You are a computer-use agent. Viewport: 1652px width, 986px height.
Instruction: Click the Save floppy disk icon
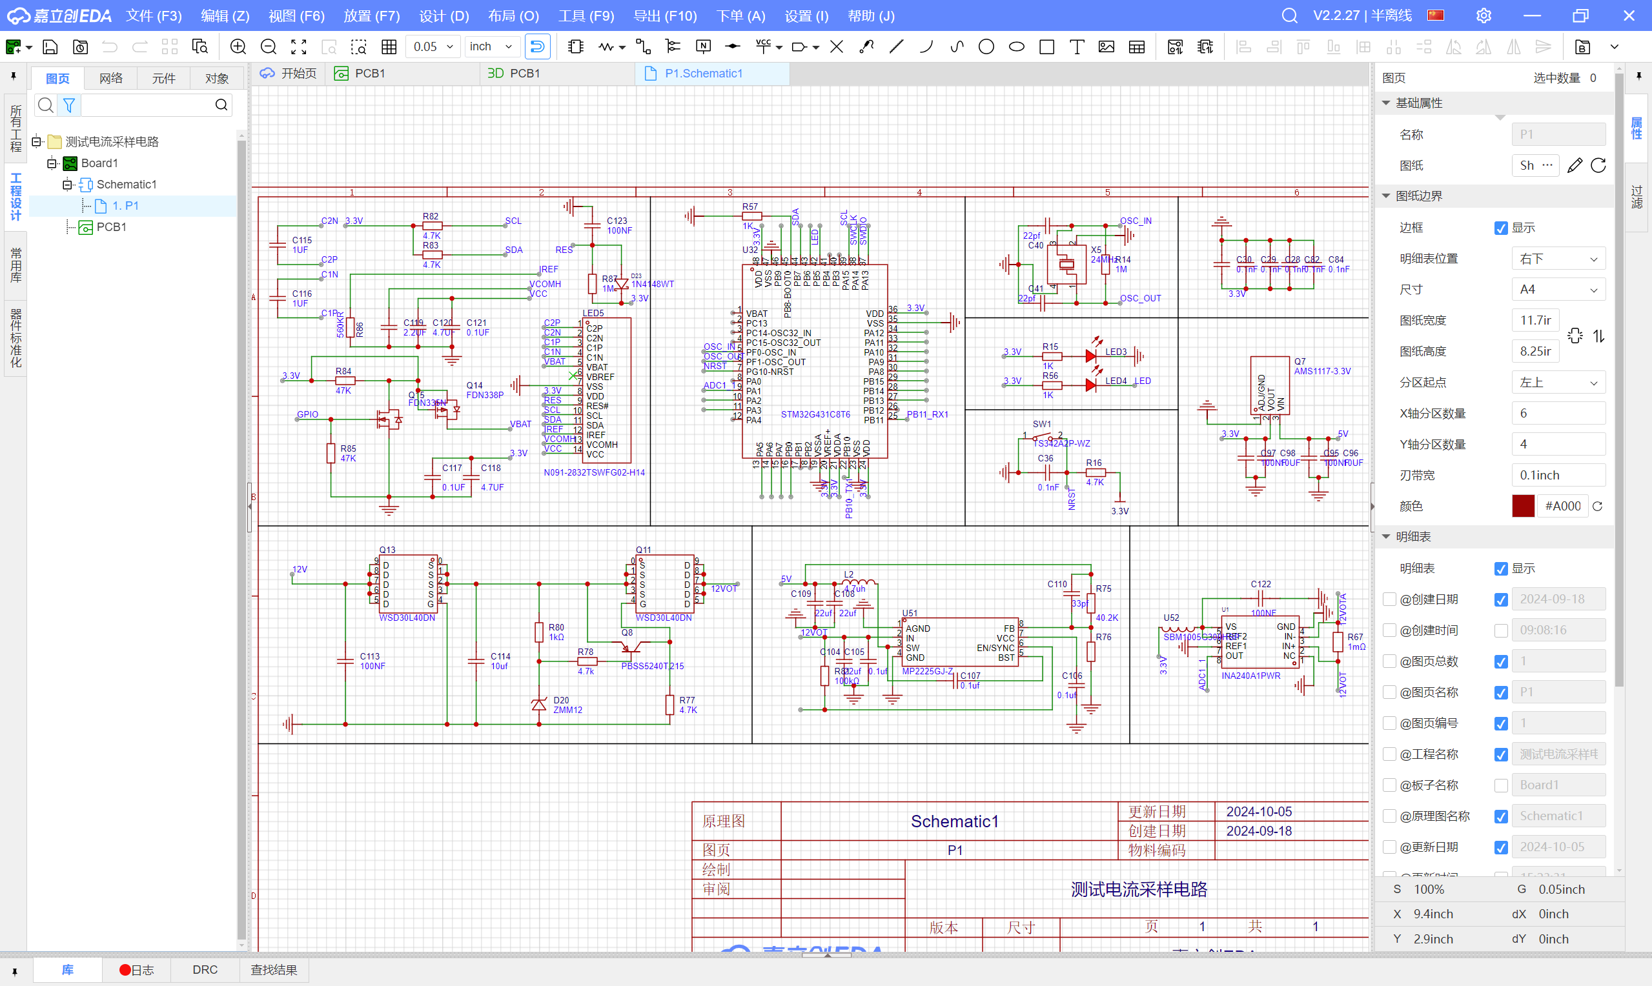coord(50,46)
